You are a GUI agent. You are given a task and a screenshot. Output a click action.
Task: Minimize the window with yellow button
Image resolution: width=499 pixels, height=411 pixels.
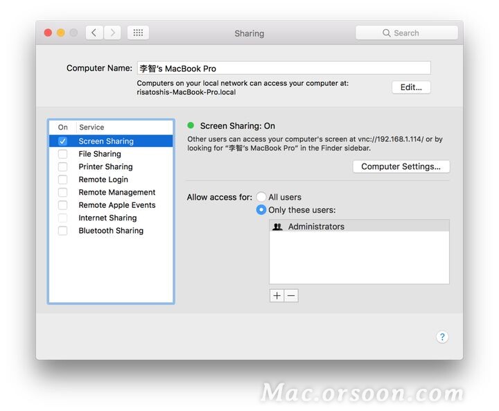(x=61, y=33)
